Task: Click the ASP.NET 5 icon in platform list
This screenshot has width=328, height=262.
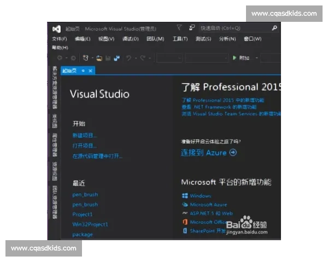Action: (185, 213)
